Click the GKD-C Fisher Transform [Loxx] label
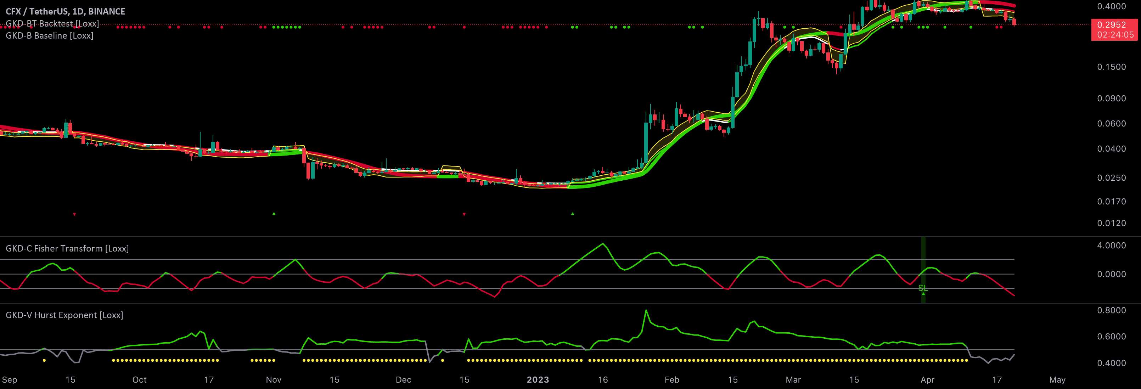The width and height of the screenshot is (1141, 389). click(67, 249)
